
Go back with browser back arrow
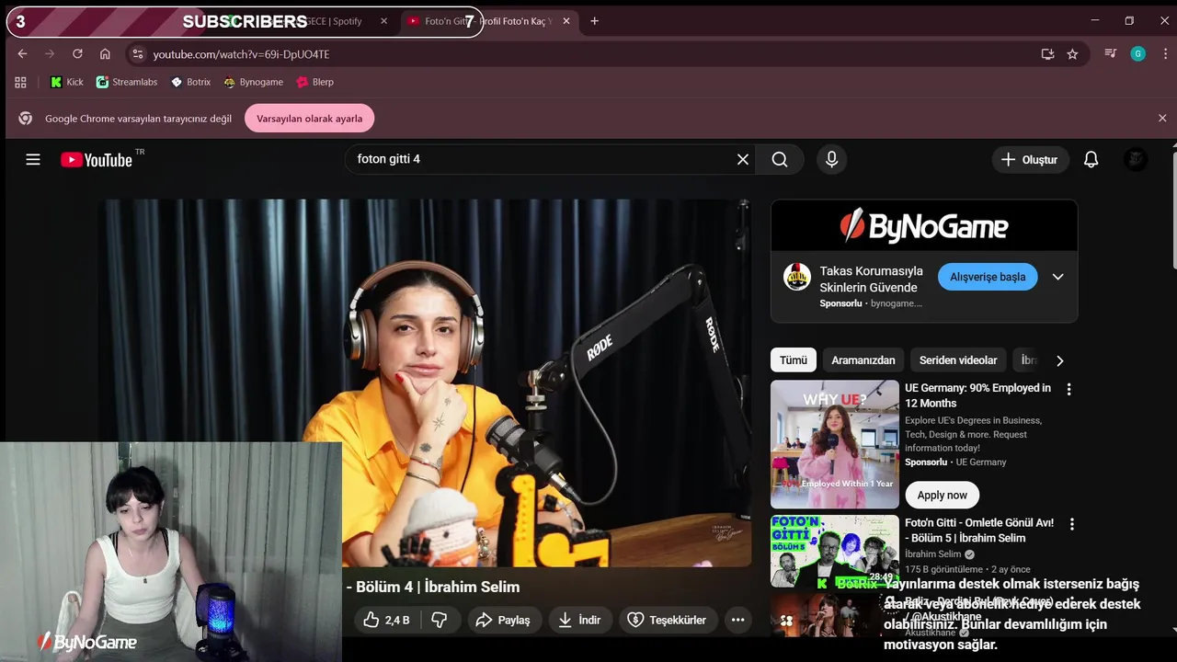click(x=22, y=54)
